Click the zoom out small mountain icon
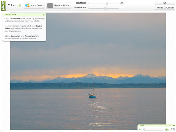The image size is (176, 132). click(x=140, y=130)
